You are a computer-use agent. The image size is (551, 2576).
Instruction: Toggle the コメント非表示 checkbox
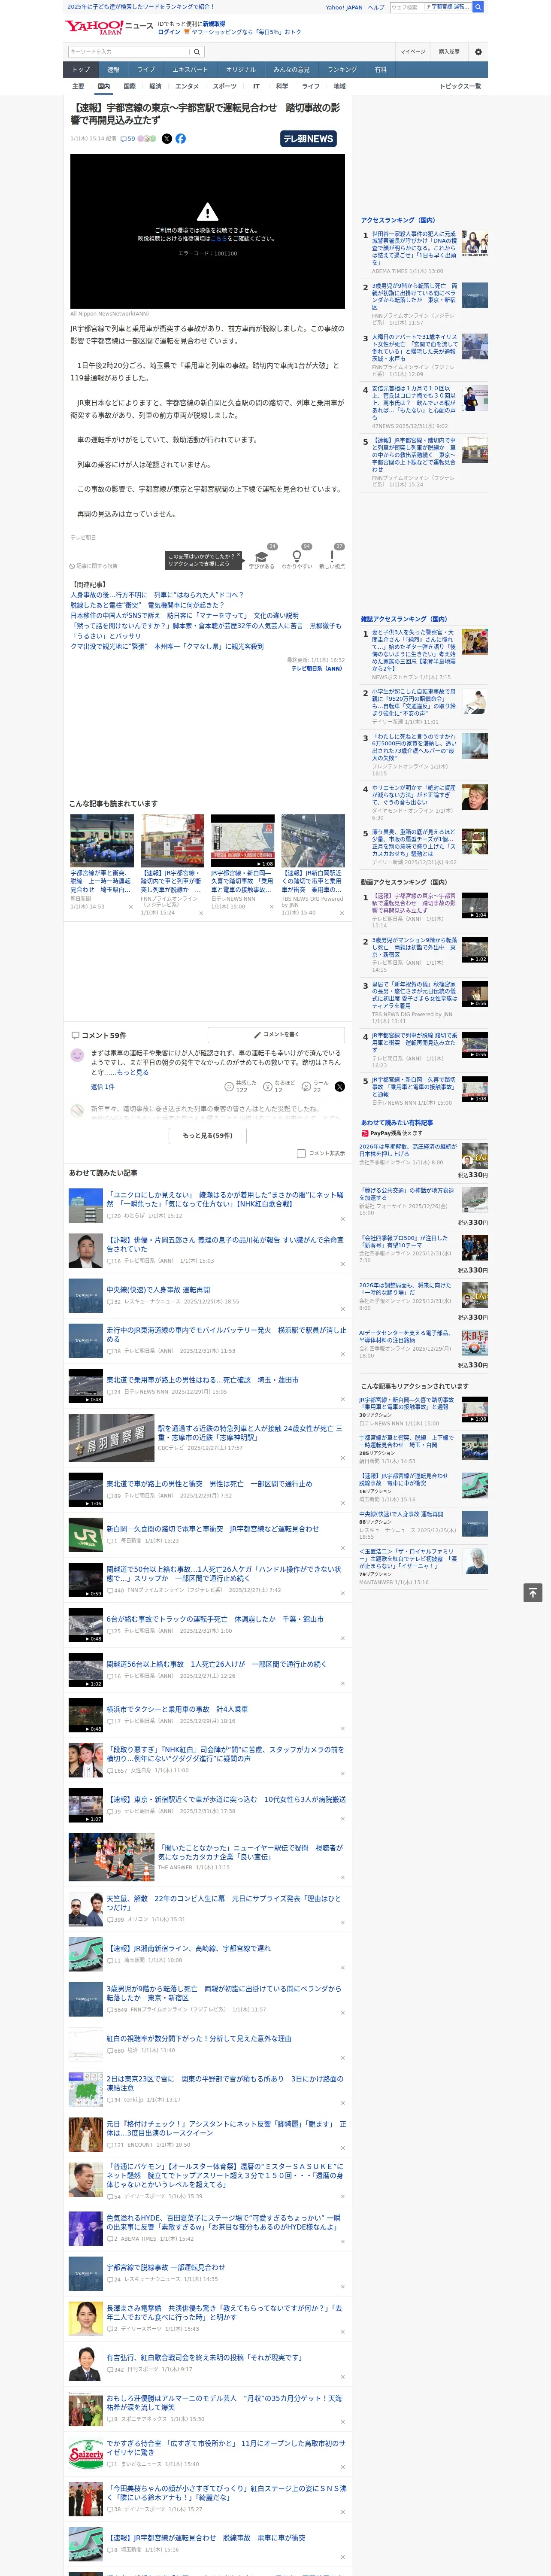[301, 1153]
